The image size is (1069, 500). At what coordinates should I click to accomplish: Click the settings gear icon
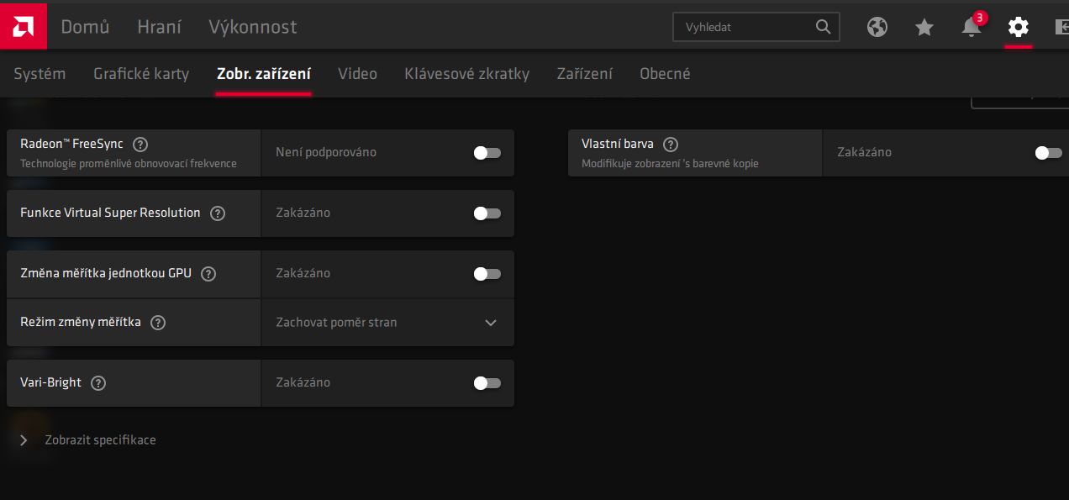pyautogui.click(x=1019, y=27)
